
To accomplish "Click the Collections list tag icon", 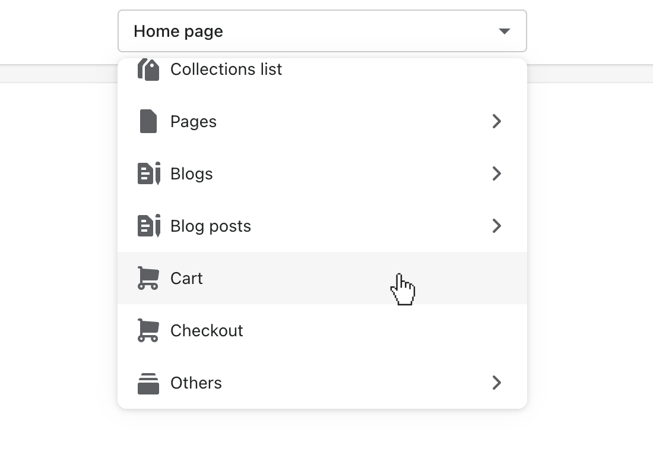I will coord(148,70).
